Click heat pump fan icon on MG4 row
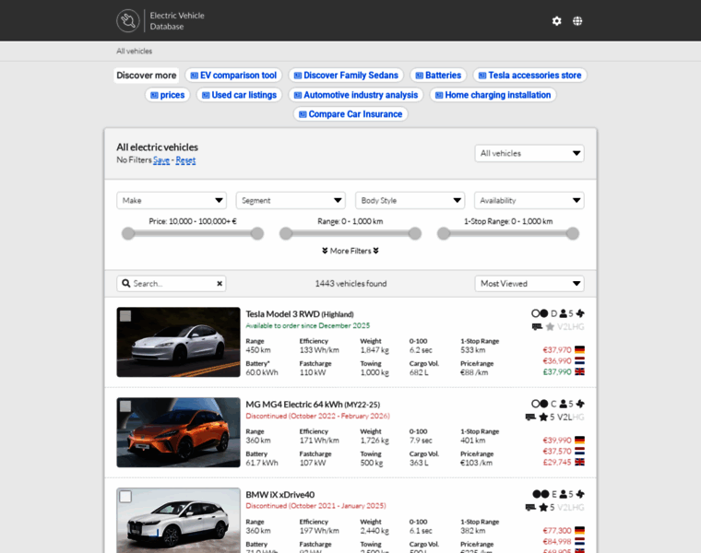701x553 pixels. coord(580,404)
